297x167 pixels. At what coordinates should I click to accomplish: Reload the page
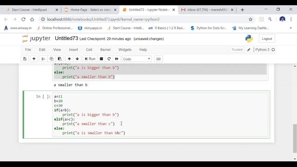click(x=23, y=19)
